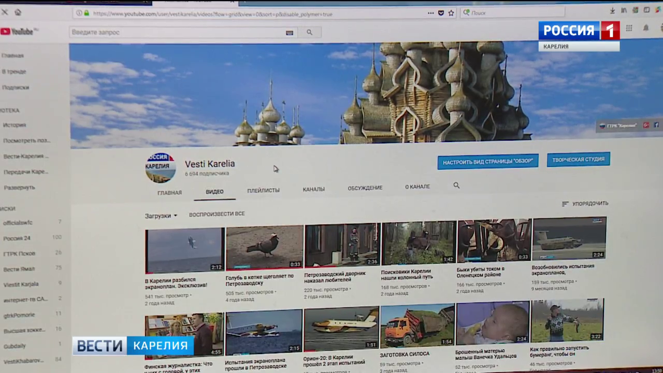Open the Обсуждение tab
The width and height of the screenshot is (663, 373).
[x=365, y=188]
